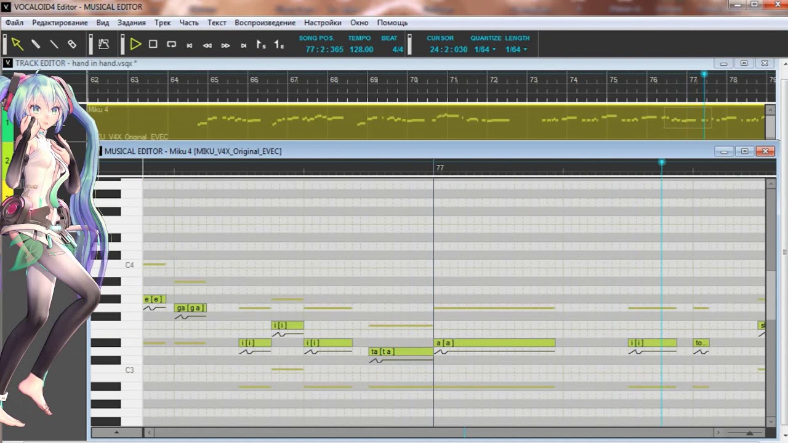Open the LENGTH 1/64 dropdown
Screen dimensions: 788x443
coord(516,49)
